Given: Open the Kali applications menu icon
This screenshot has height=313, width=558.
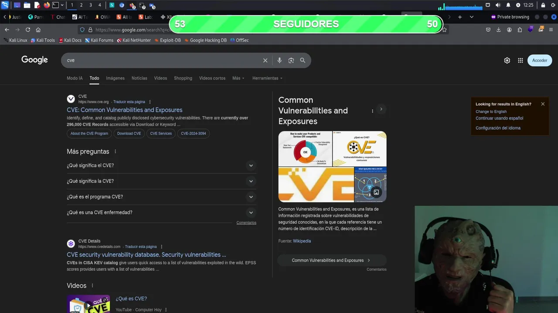Looking at the screenshot, I should (5, 5).
